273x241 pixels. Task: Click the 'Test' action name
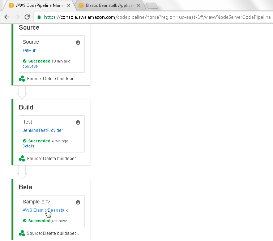(28, 122)
